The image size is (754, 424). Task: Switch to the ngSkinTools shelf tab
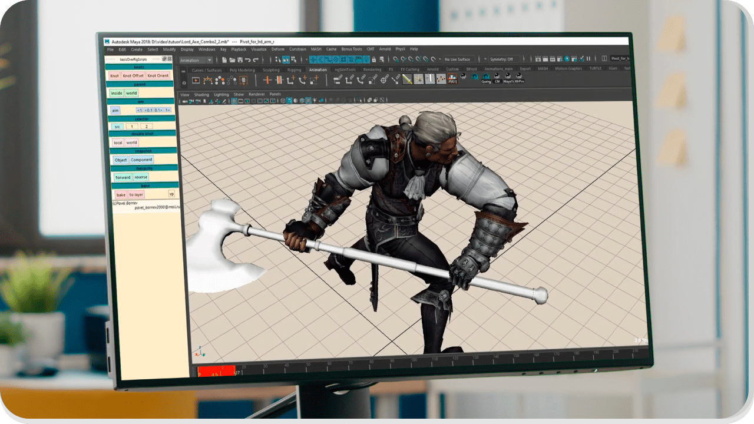[345, 70]
